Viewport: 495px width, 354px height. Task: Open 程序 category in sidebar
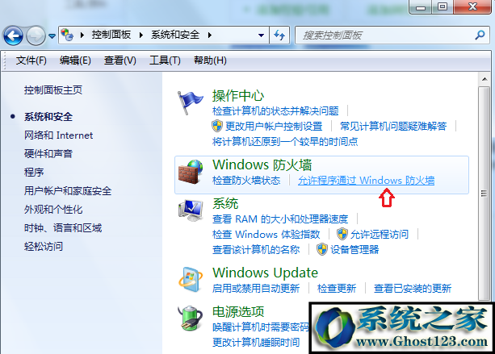click(x=34, y=172)
